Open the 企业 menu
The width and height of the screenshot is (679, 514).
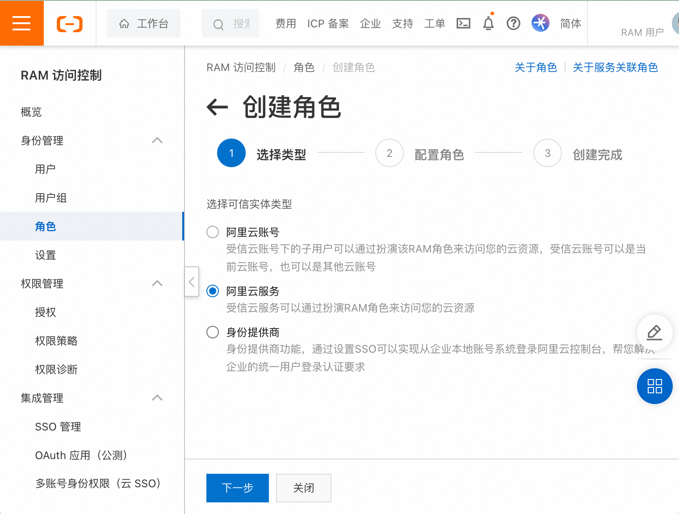coord(370,24)
